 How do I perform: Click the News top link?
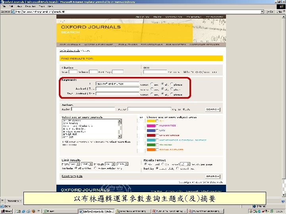(x=157, y=17)
